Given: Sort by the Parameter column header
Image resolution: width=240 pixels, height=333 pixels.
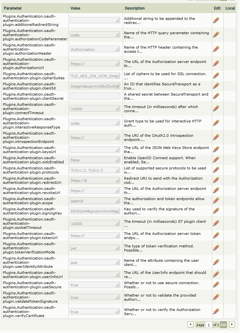Looking at the screenshot, I should pos(13,8).
